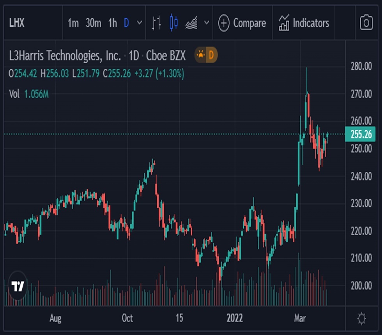
Task: Click the 210.00 price axis label
Action: pos(361,258)
